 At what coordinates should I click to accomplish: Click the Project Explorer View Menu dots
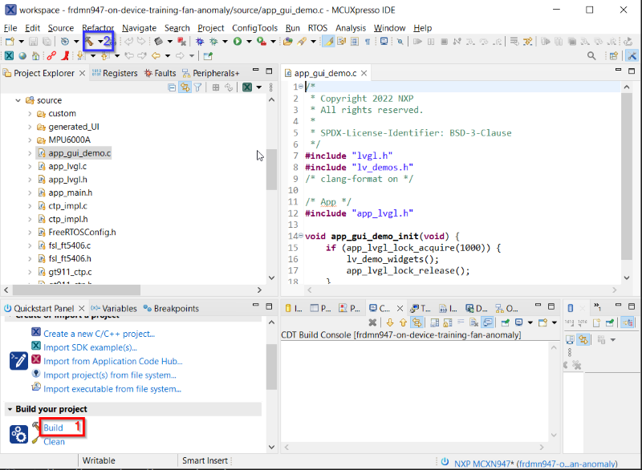270,87
